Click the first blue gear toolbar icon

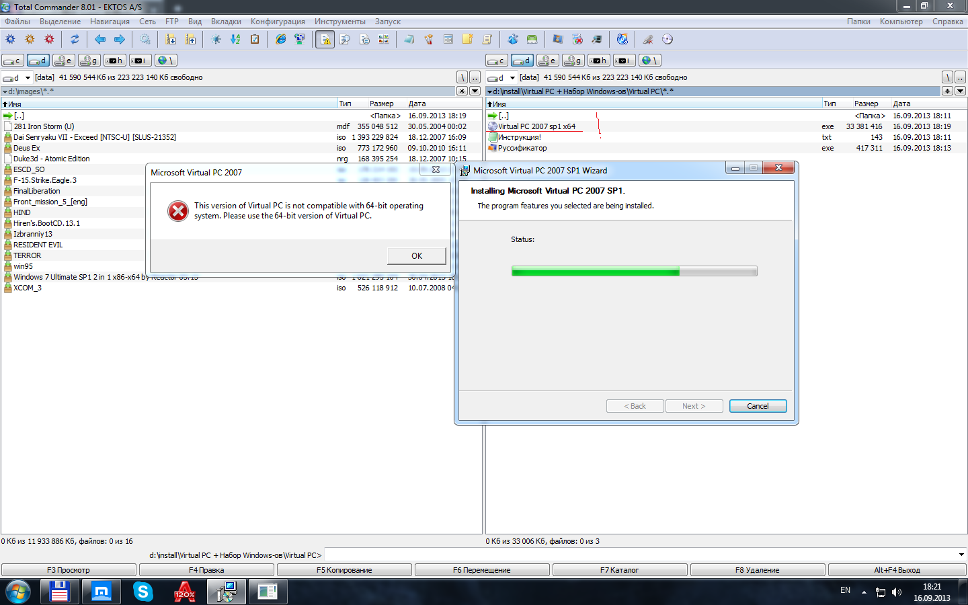tap(11, 40)
